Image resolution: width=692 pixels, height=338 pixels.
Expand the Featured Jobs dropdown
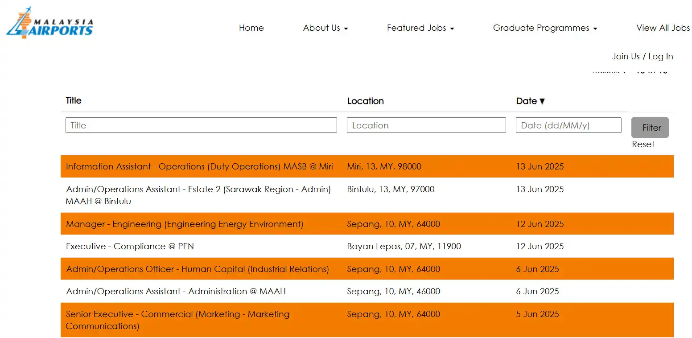420,28
